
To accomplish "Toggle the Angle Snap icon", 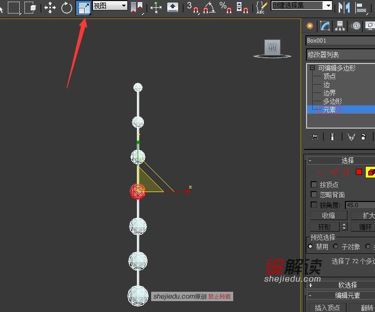I will point(209,7).
